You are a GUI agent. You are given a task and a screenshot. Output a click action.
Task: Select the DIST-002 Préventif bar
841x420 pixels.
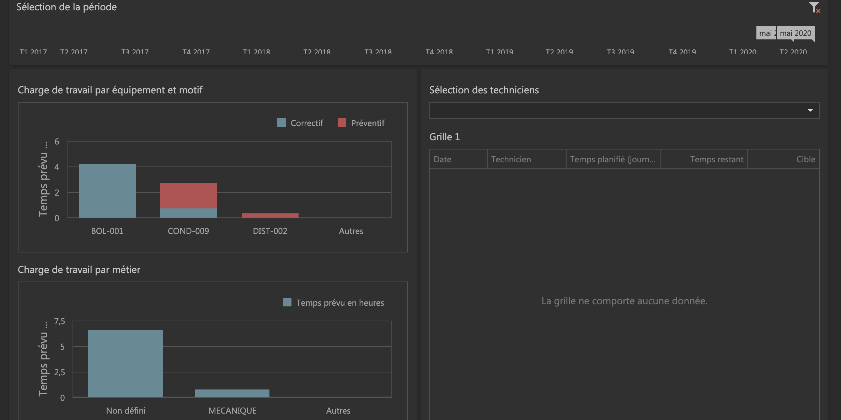tap(270, 216)
